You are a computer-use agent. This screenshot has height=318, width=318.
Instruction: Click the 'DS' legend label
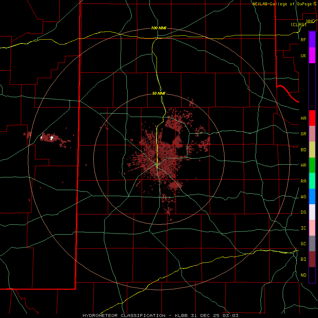(303, 212)
